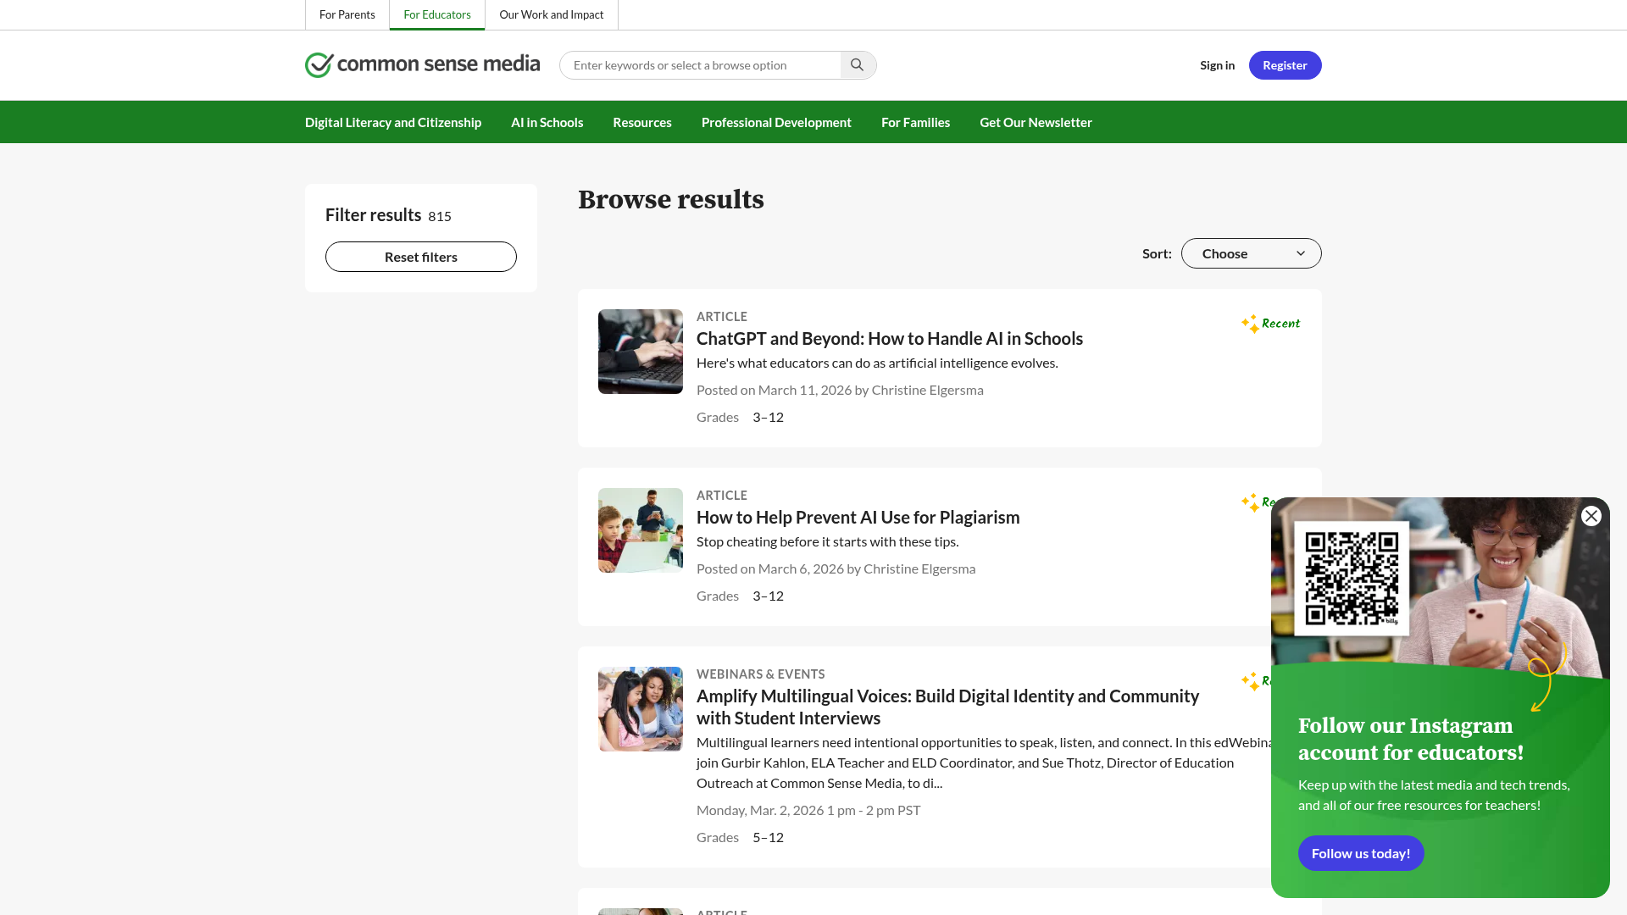Click Follow us today button

pyautogui.click(x=1361, y=853)
